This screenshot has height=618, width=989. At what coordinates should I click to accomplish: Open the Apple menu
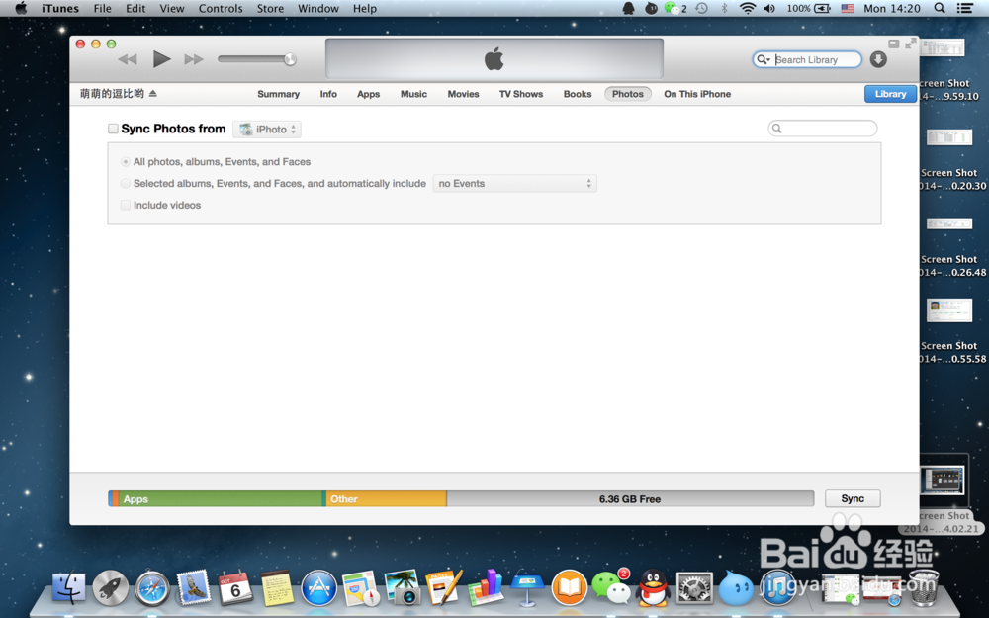[x=21, y=8]
